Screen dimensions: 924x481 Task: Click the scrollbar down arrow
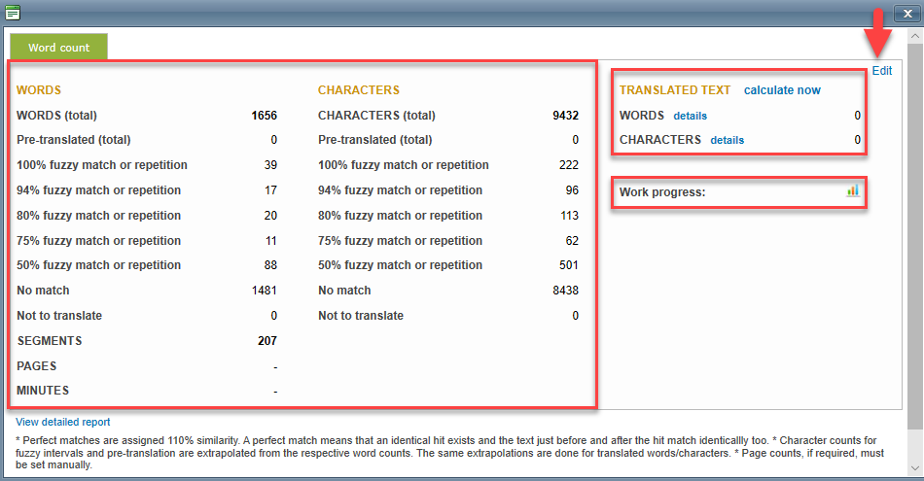tap(914, 470)
